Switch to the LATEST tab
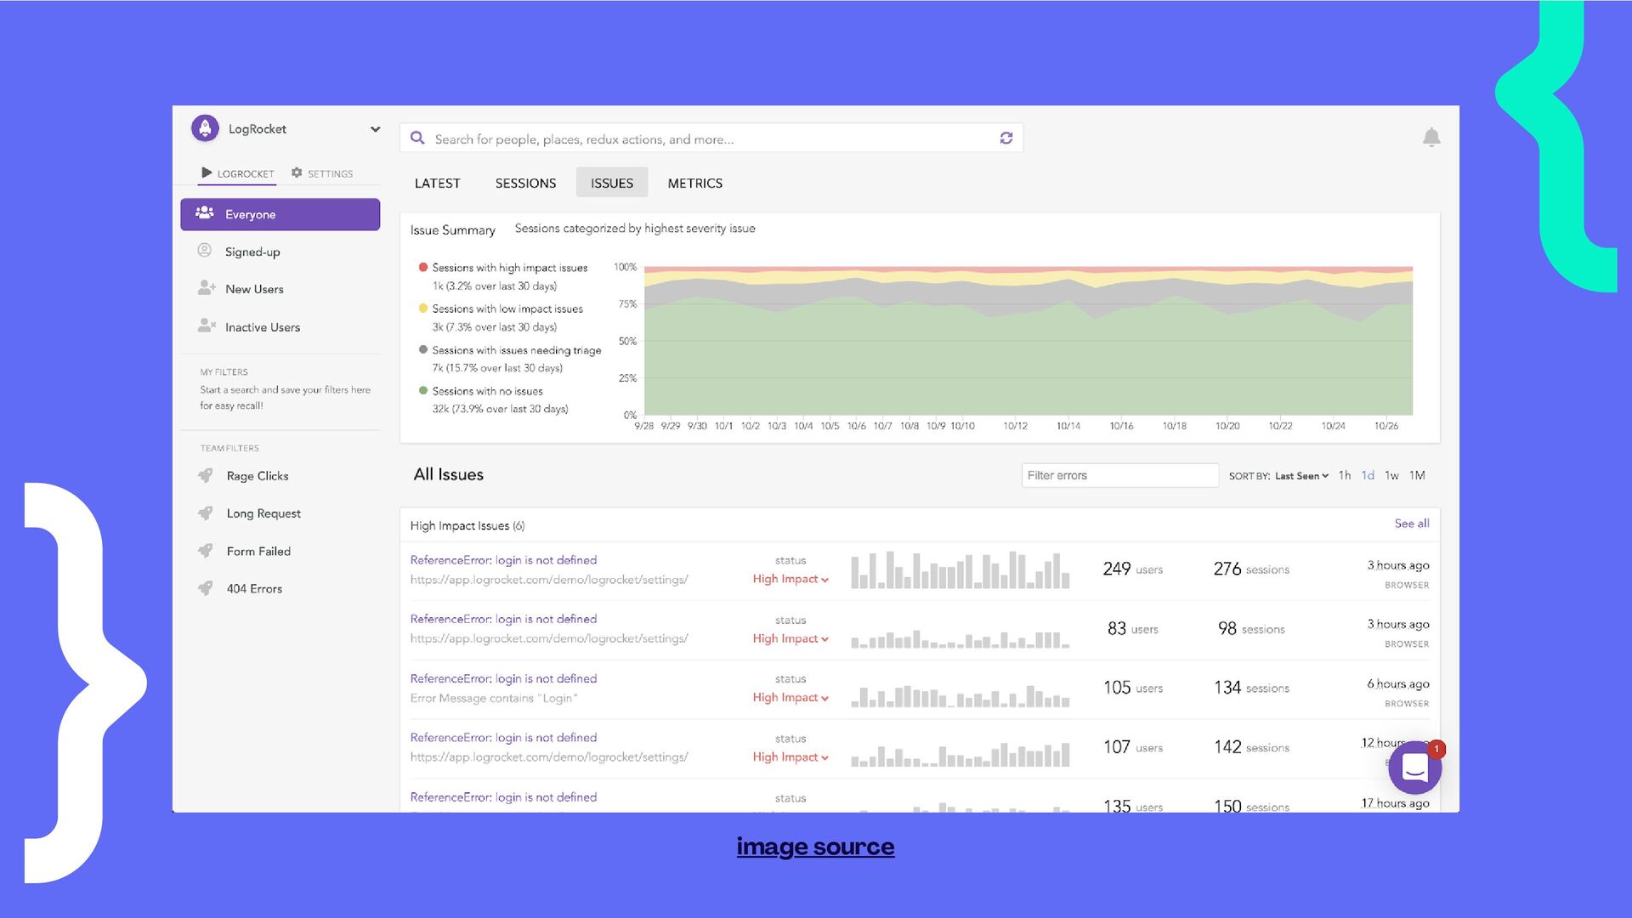 [x=437, y=183]
